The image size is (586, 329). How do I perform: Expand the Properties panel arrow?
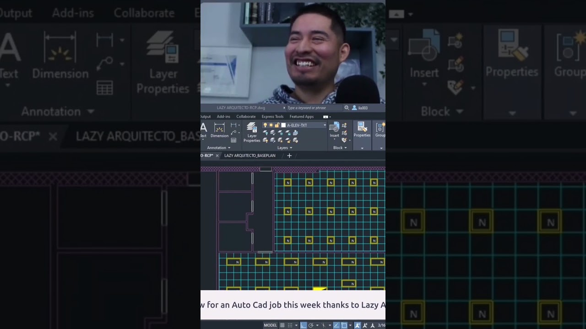coord(362,148)
